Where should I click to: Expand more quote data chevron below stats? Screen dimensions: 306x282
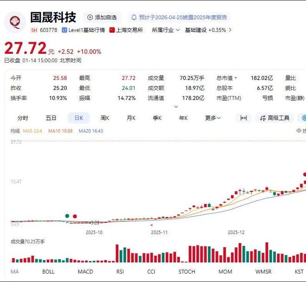[176, 107]
